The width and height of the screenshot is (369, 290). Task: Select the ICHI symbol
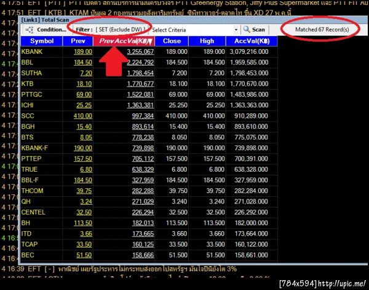[27, 105]
